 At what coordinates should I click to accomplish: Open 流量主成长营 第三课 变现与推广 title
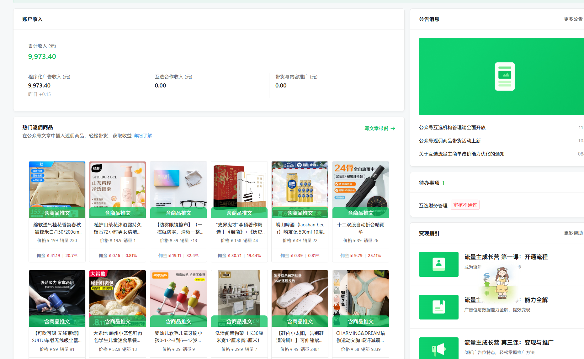pyautogui.click(x=508, y=343)
